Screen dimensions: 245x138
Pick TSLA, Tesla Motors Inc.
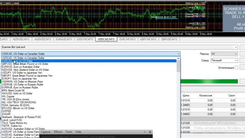(89, 123)
